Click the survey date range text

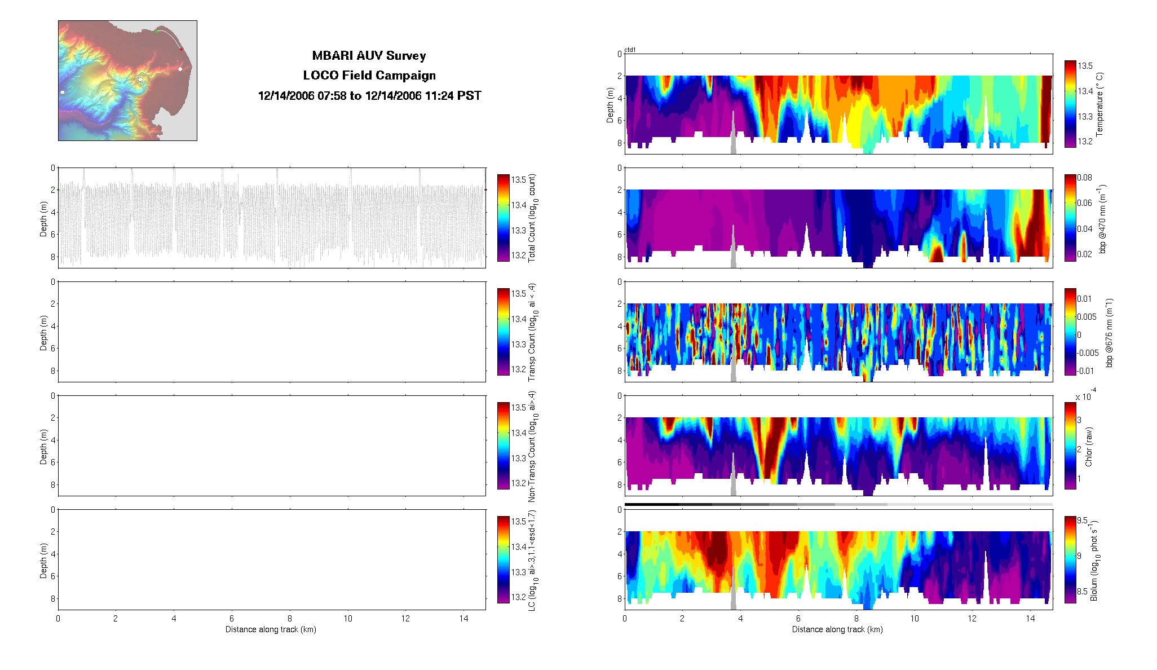coord(369,96)
